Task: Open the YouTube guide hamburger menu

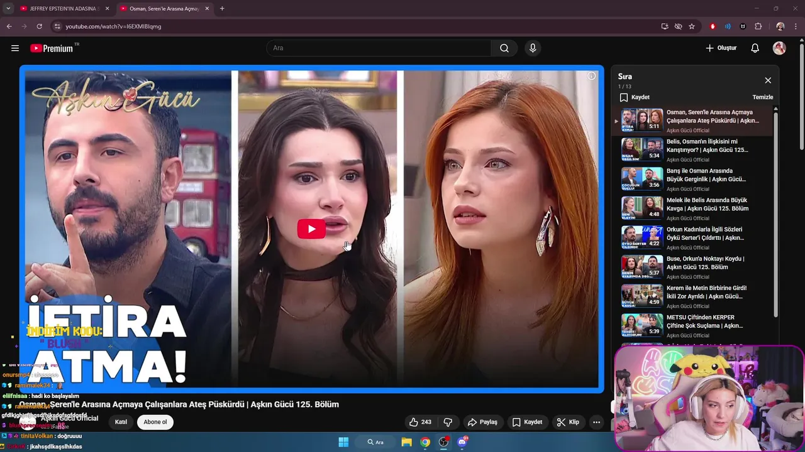Action: pos(15,48)
